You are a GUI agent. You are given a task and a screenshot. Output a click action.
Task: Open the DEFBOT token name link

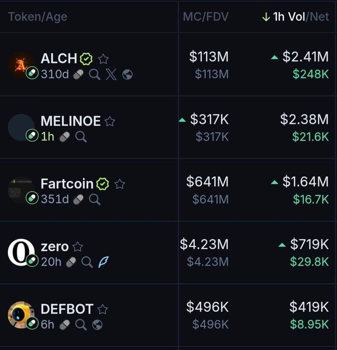67,309
